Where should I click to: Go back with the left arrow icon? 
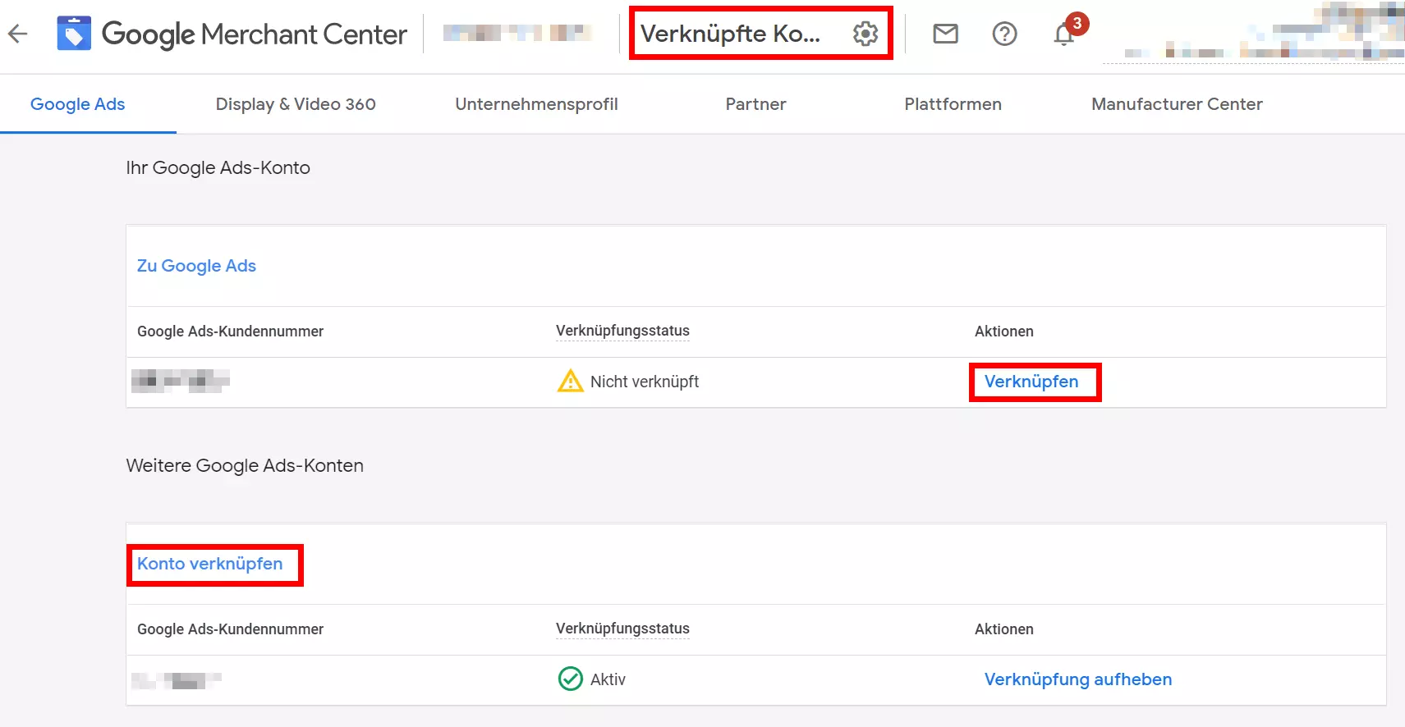click(17, 34)
